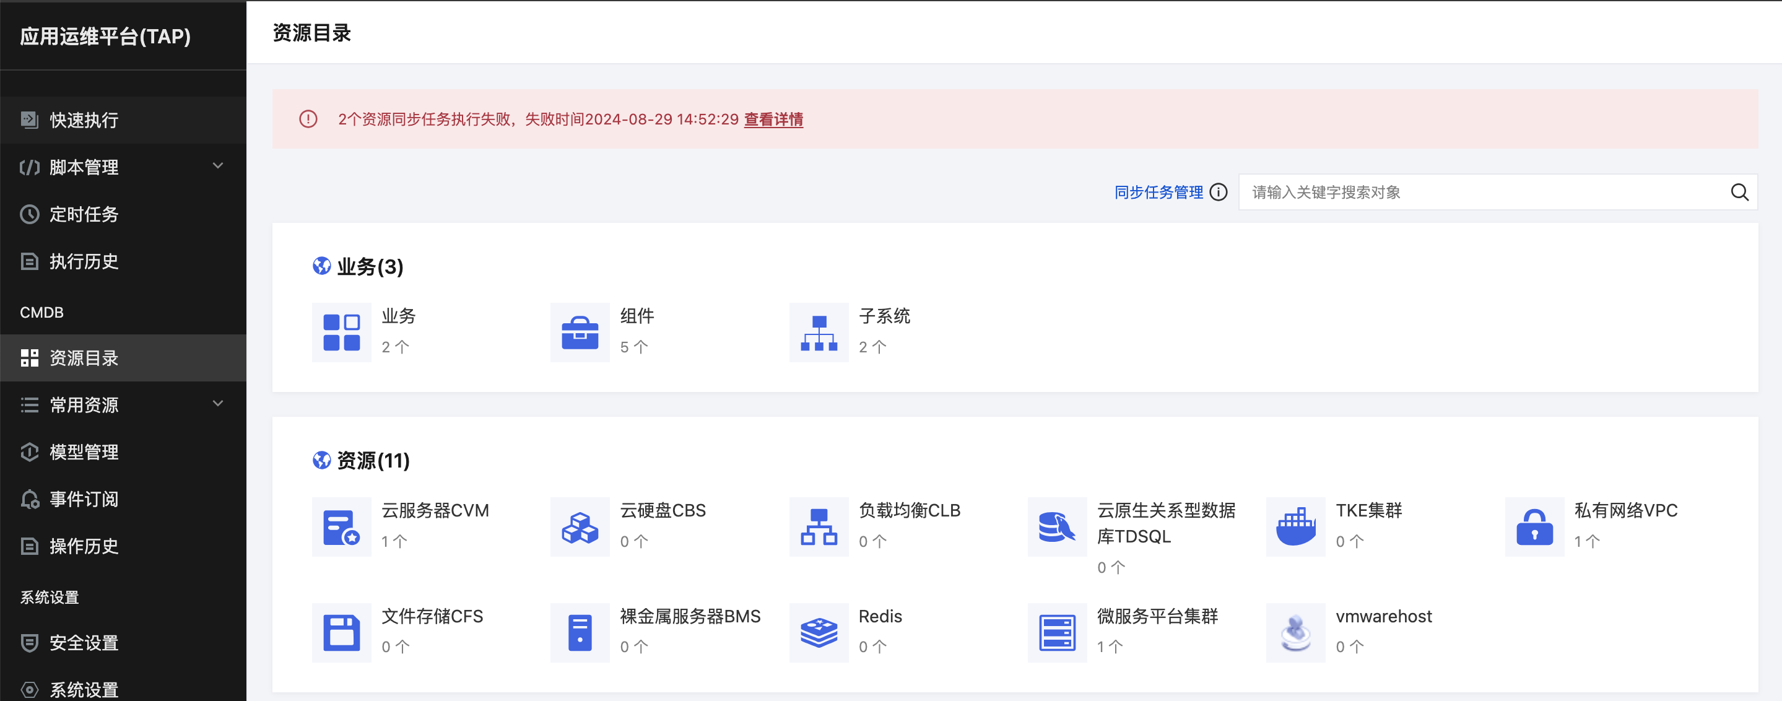Expand the 常用资源 sidebar chevron

point(217,404)
